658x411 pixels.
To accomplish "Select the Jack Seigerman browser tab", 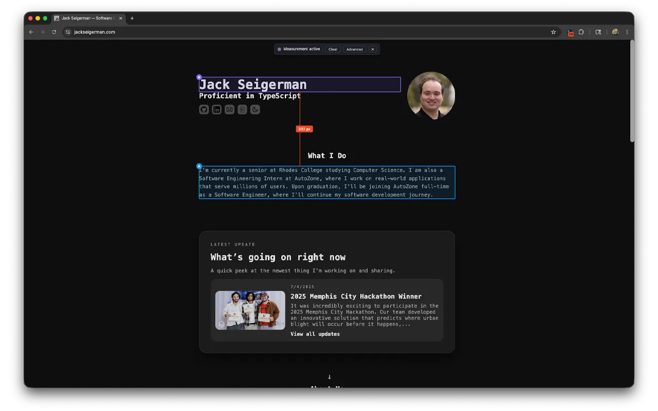I will [x=88, y=18].
